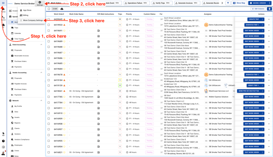Collapse the sidebar with the menu toggle icon

pos(3,3)
